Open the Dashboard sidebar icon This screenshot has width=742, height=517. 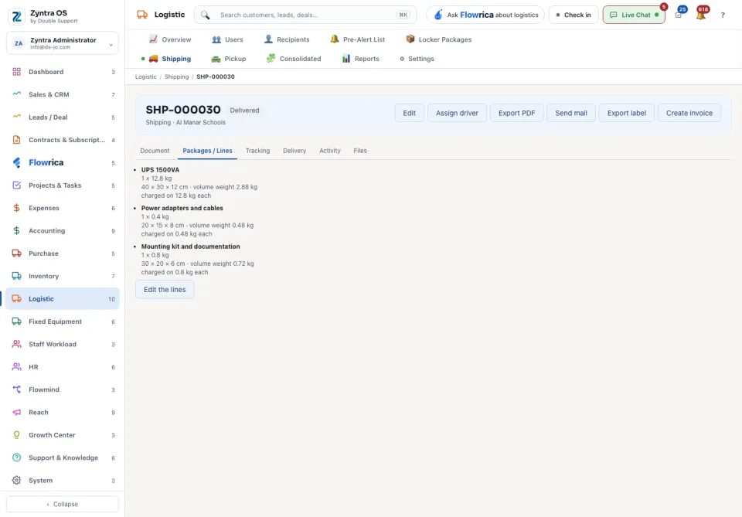[16, 72]
